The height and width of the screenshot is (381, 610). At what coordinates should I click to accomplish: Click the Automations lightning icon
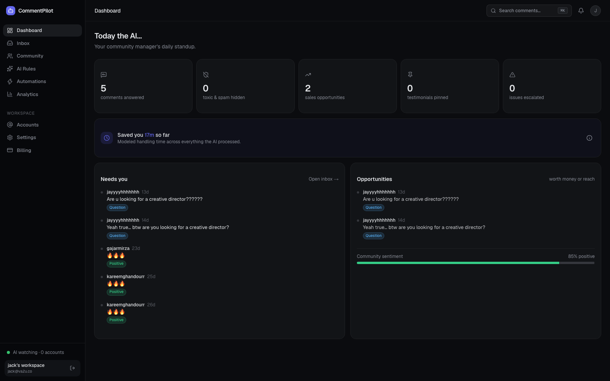coord(10,82)
